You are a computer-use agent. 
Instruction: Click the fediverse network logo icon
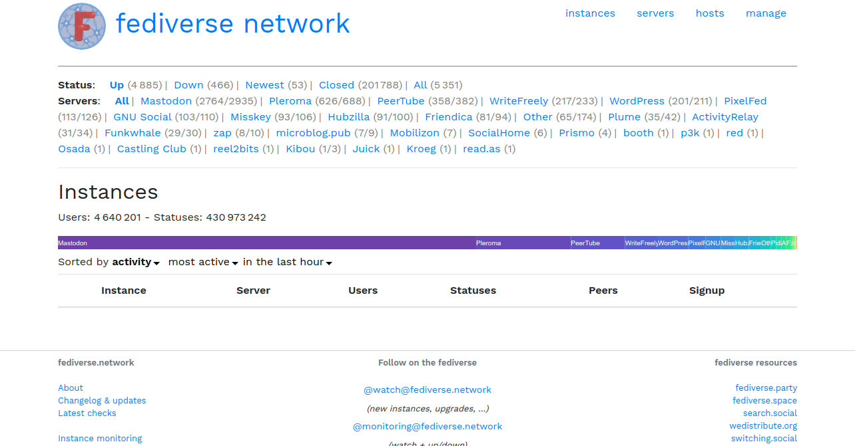(x=82, y=27)
